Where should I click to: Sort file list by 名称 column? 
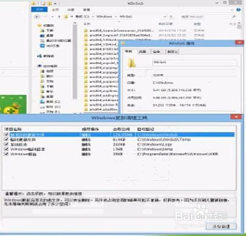coord(87,24)
